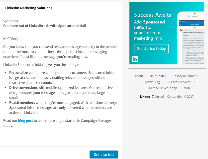
Task: Click the John Smith header in the phone mockup
Action: click(x=195, y=24)
